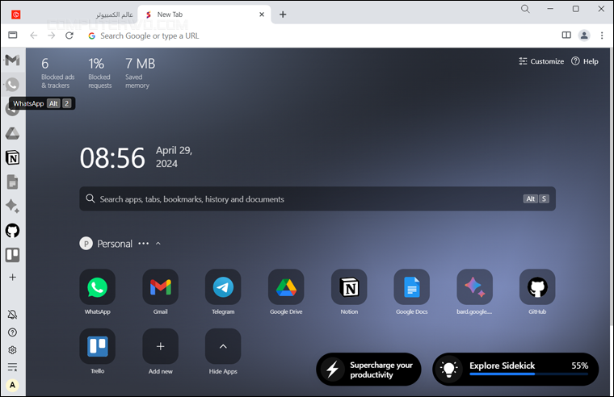The height and width of the screenshot is (397, 614).
Task: Launch the Trello app tile
Action: [x=98, y=346]
